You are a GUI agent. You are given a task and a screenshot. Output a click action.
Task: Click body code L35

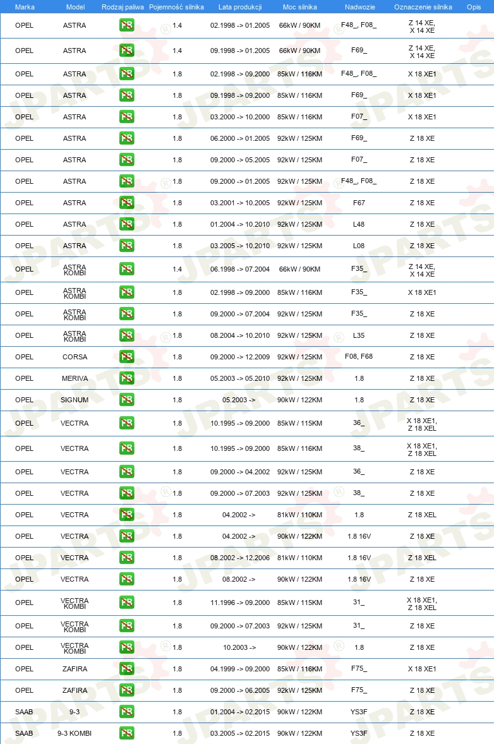pos(359,335)
